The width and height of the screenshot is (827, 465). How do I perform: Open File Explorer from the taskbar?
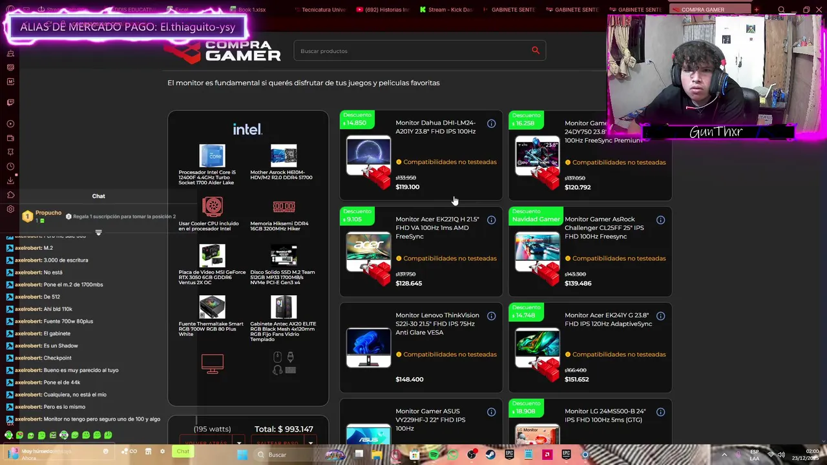click(x=377, y=455)
